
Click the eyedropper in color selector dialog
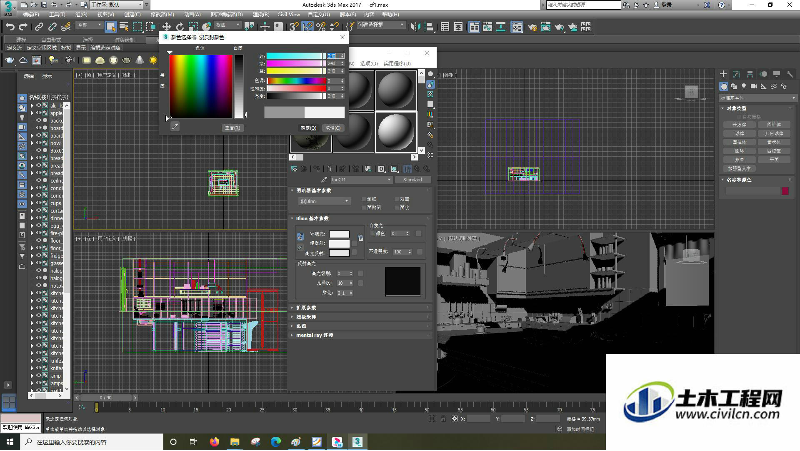coord(175,126)
